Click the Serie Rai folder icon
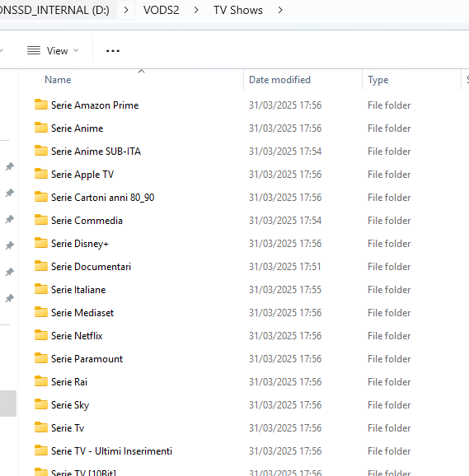This screenshot has height=476, width=469. coord(41,381)
